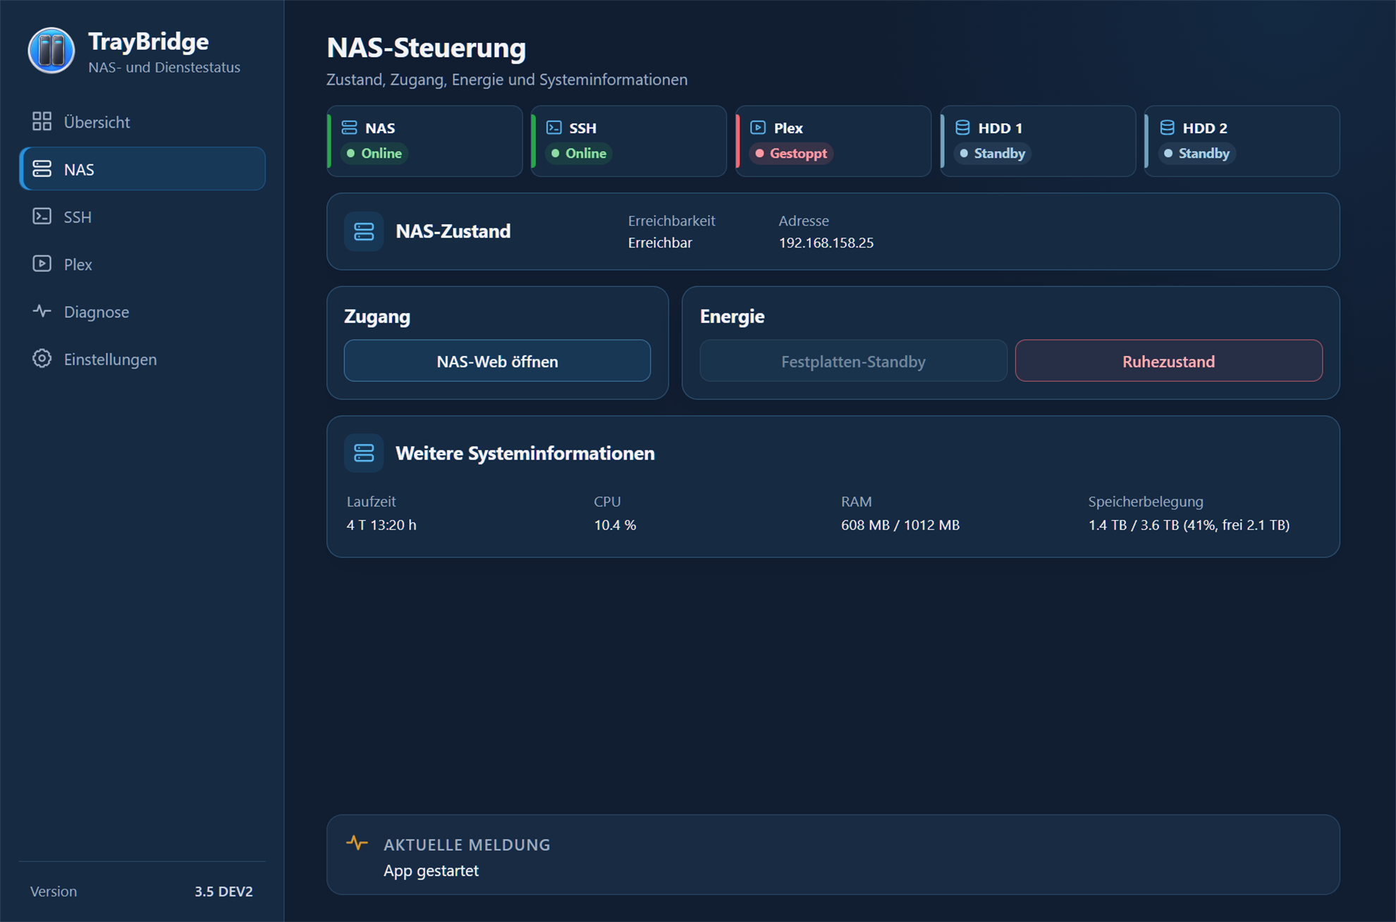Click the Zugang section heading

click(x=376, y=316)
